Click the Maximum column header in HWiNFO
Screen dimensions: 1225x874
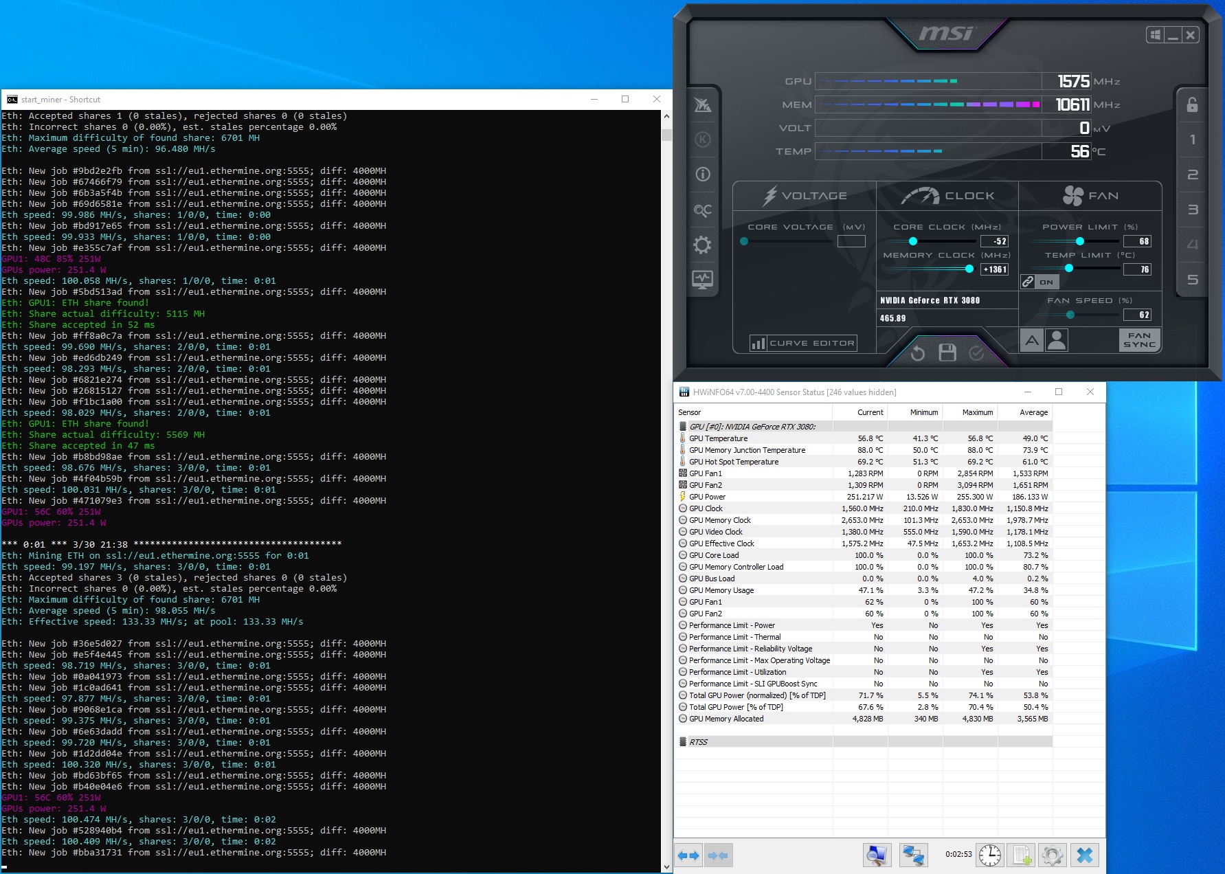[970, 412]
